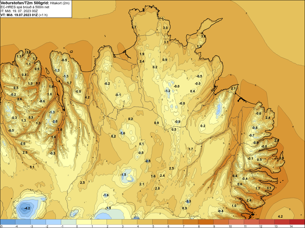Click the '-0.7' temperature value
The width and height of the screenshot is (305, 228).
click(x=252, y=135)
